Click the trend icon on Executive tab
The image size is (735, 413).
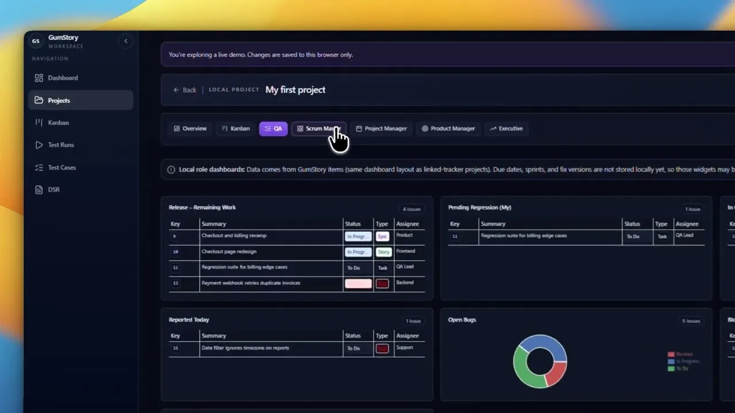(x=493, y=128)
